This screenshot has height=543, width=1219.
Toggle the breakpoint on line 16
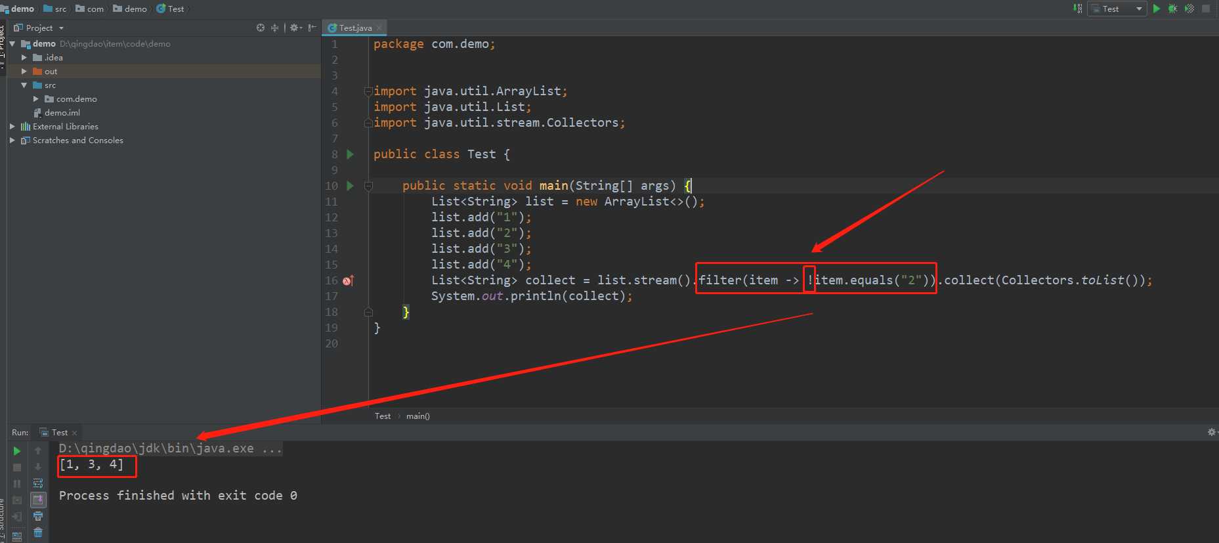[x=349, y=280]
